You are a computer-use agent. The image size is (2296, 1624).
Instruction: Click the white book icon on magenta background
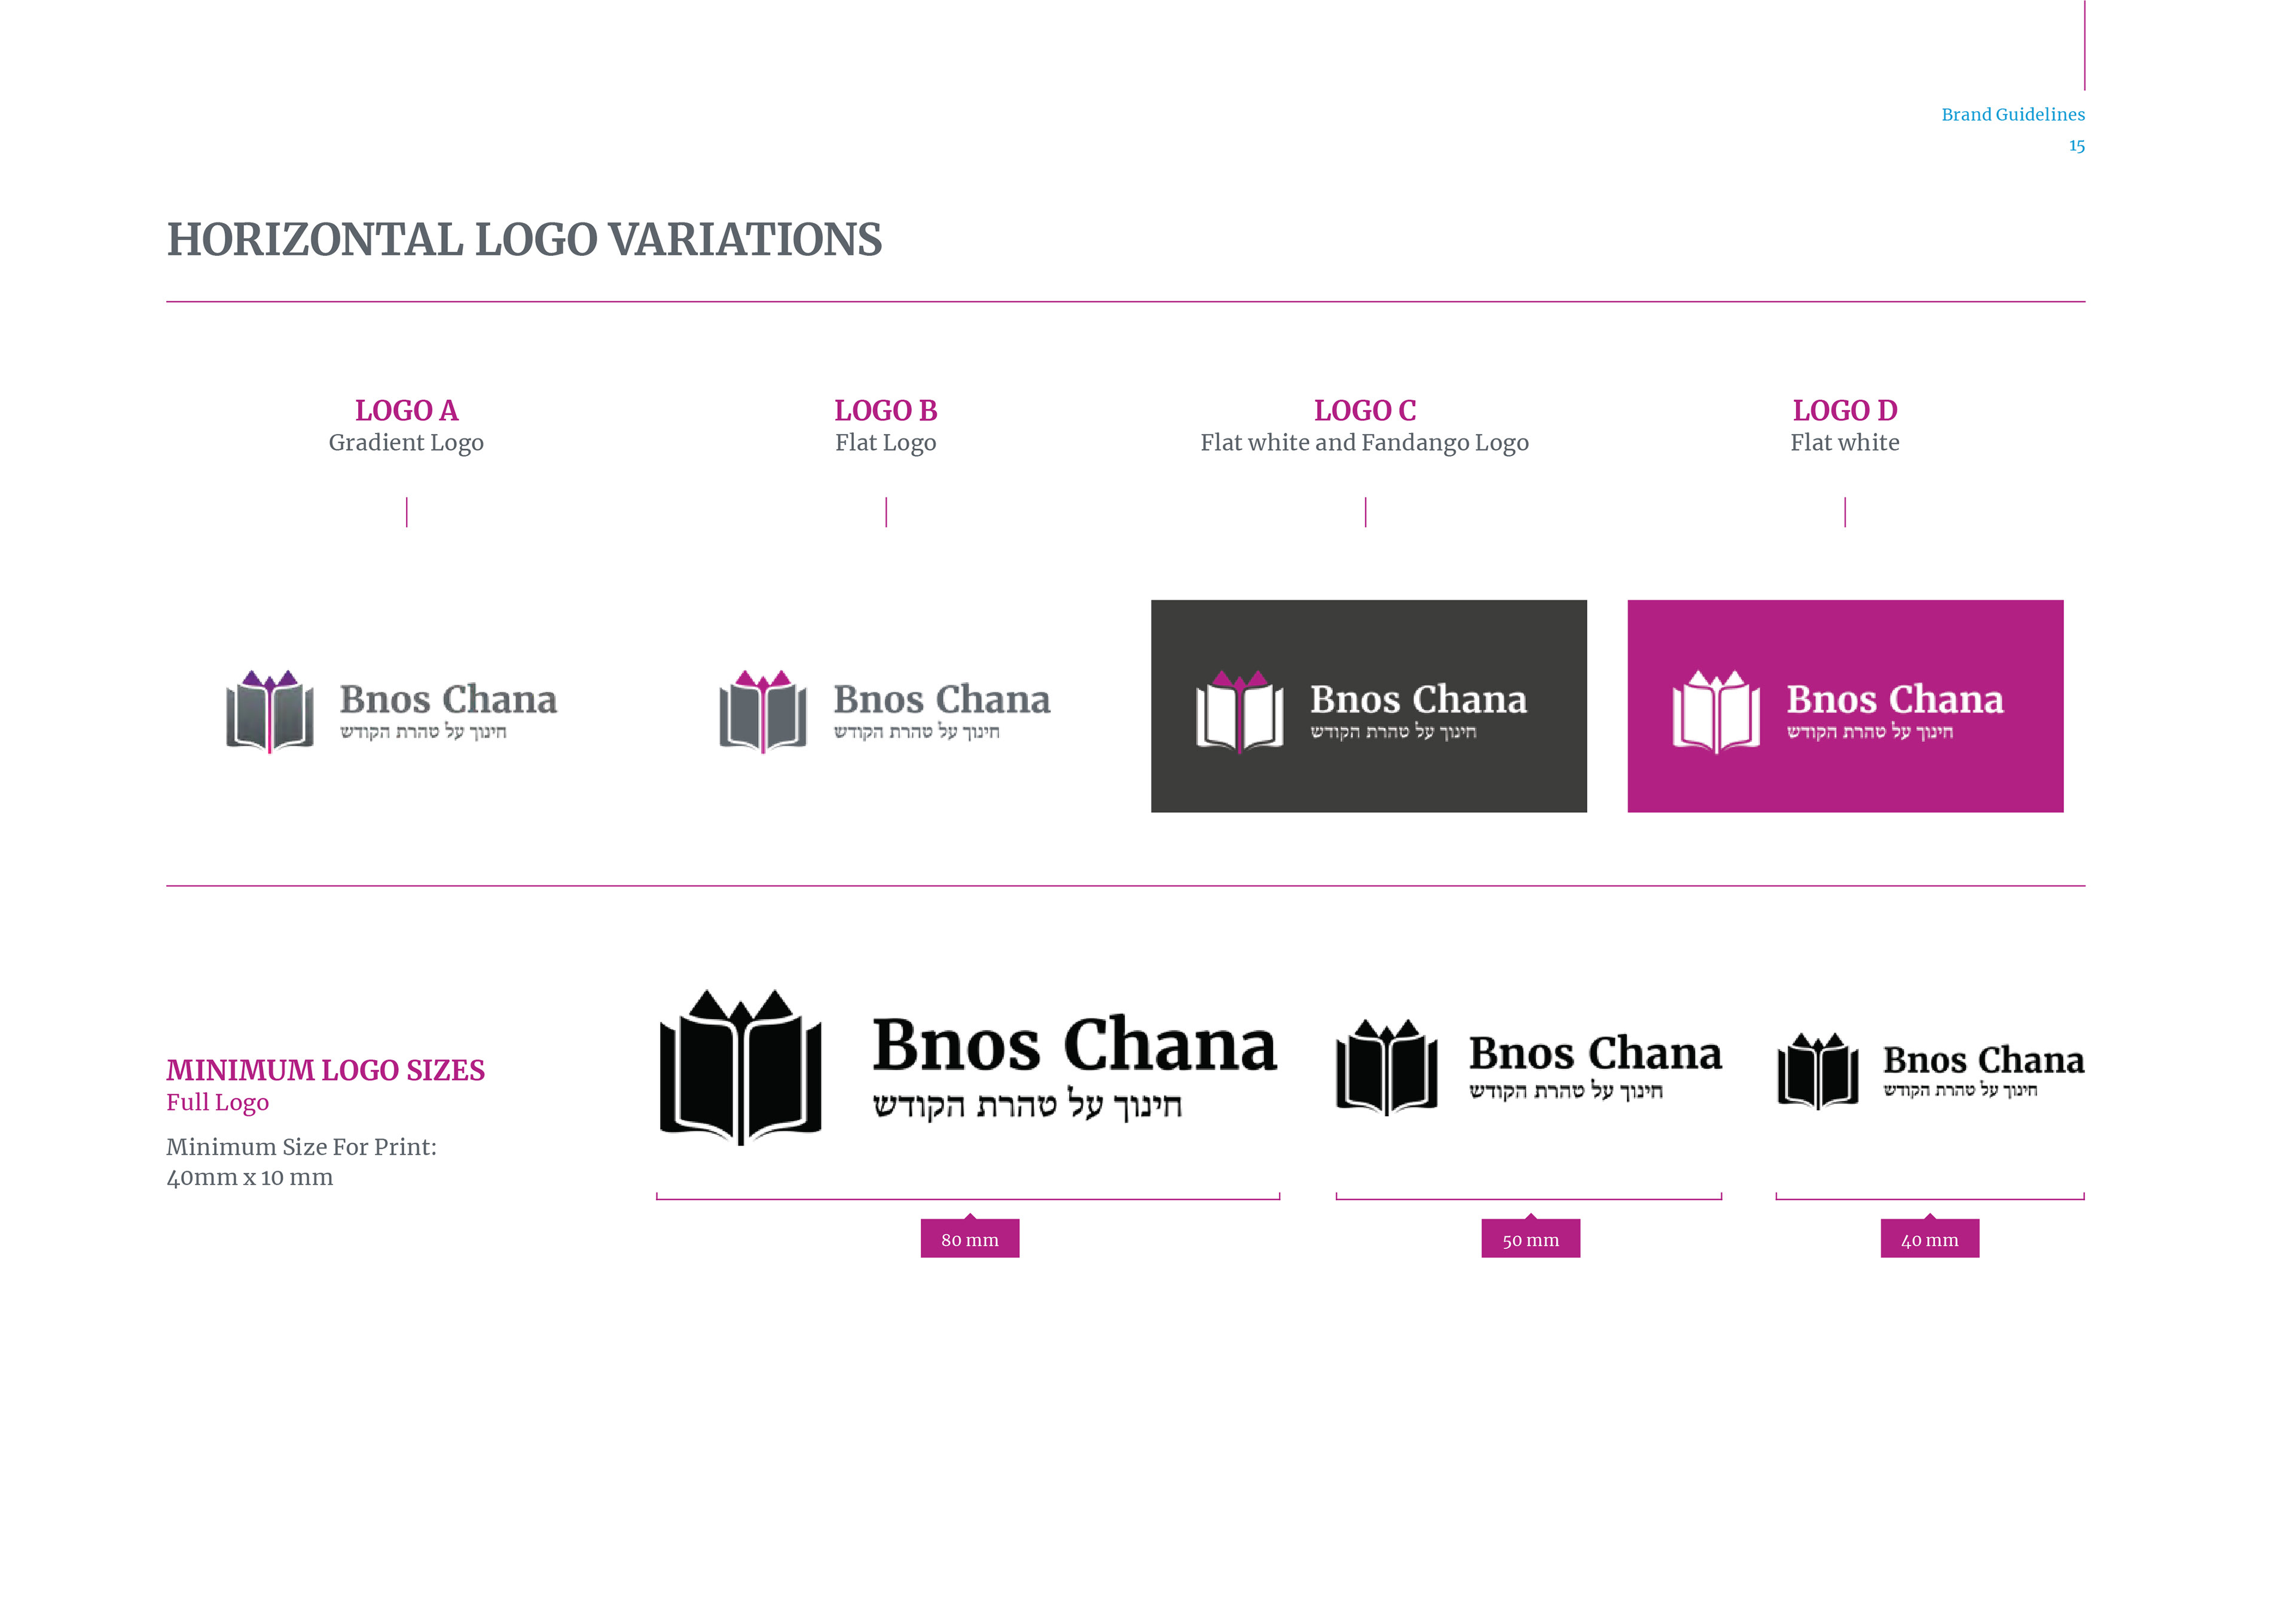coord(1716,711)
